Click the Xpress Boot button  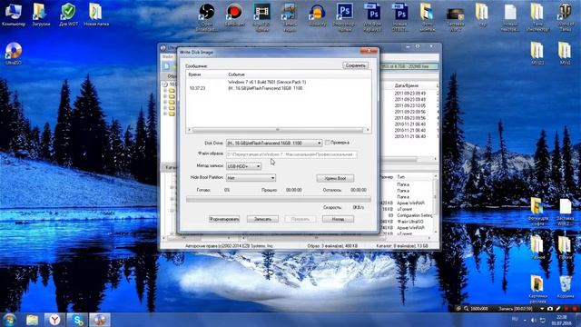(335, 178)
